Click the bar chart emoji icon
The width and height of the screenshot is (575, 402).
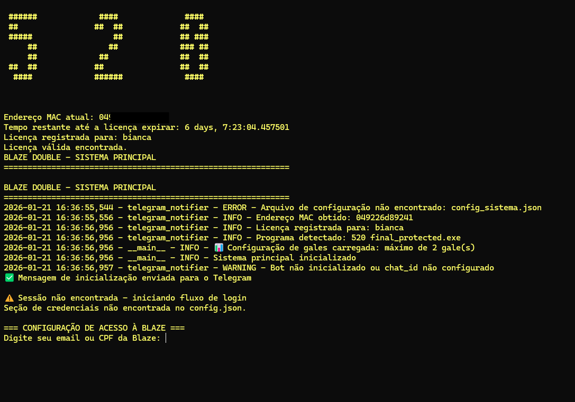coord(219,248)
